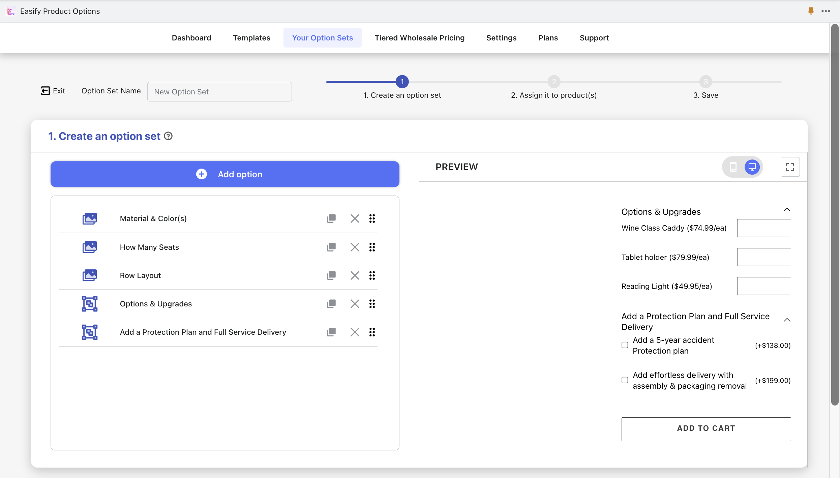Viewport: 840px width, 478px height.
Task: Check the 5-year accident Protection plan box
Action: [x=625, y=345]
